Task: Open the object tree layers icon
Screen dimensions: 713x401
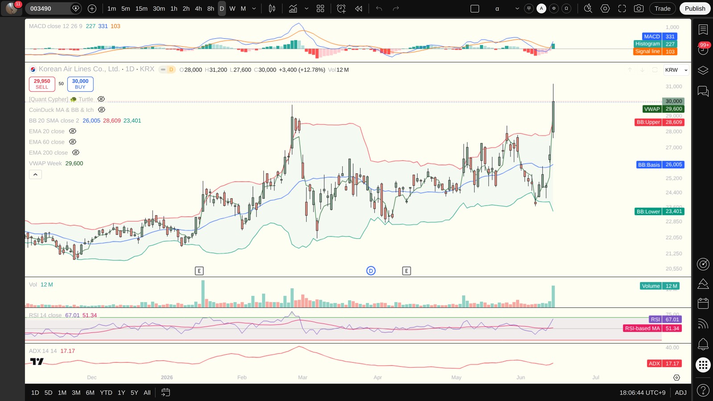Action: [x=703, y=70]
